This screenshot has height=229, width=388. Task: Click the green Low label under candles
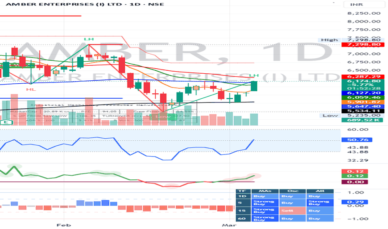[163, 117]
